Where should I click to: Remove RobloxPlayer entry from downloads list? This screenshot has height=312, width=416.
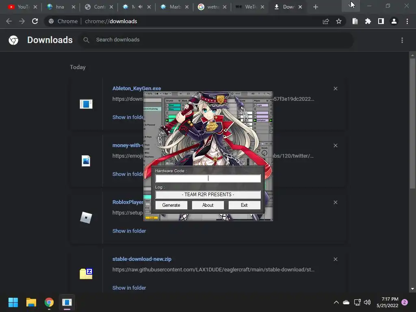click(335, 202)
